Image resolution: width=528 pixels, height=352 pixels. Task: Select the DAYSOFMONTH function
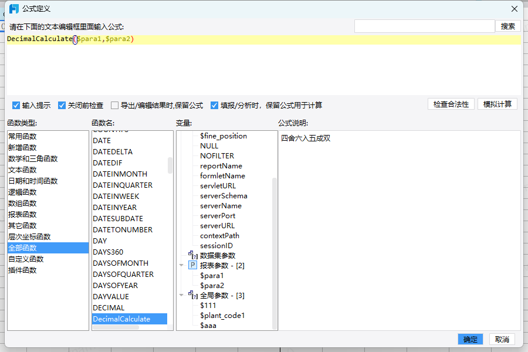130,263
